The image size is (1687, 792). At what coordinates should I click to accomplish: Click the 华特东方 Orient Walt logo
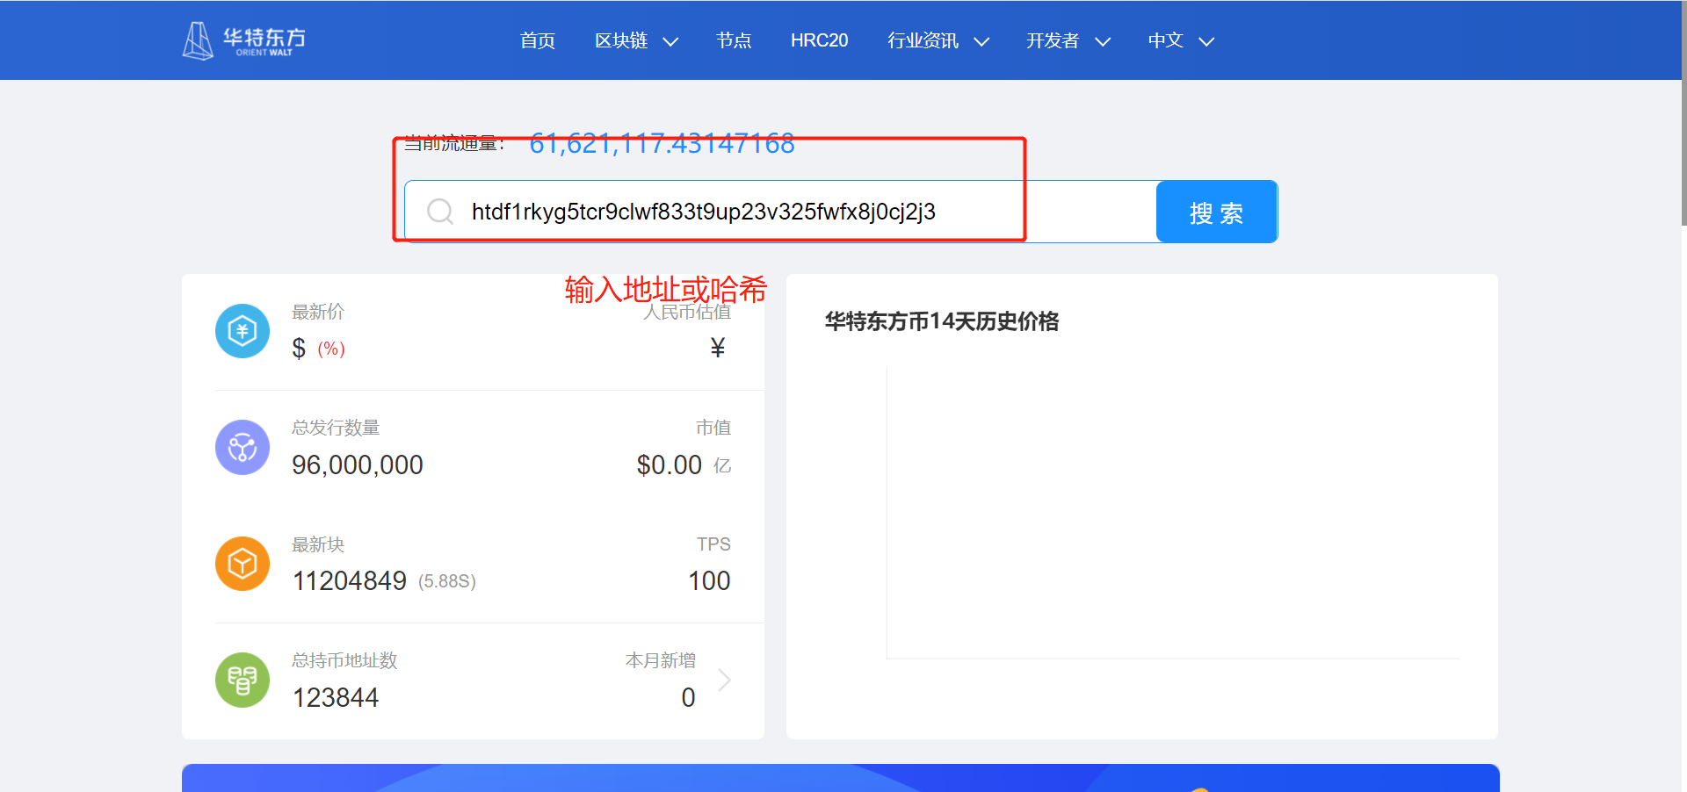[243, 40]
